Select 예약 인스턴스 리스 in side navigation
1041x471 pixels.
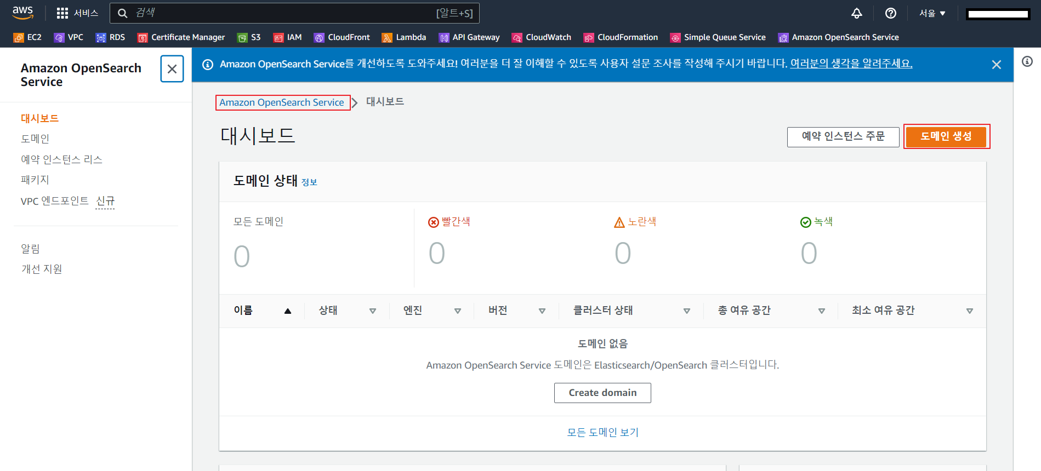click(61, 159)
